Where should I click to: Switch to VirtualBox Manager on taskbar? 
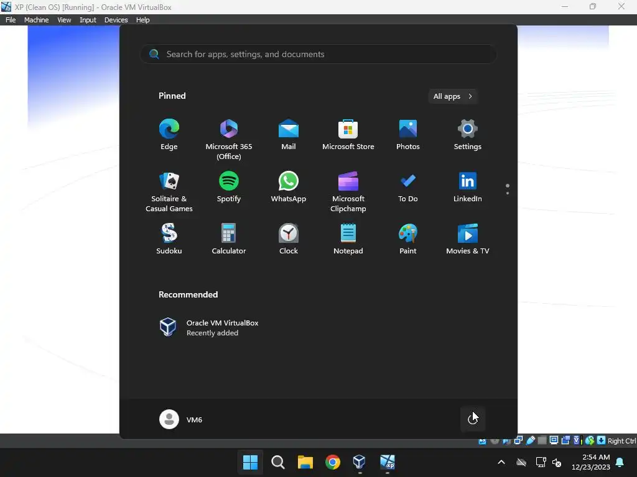360,462
